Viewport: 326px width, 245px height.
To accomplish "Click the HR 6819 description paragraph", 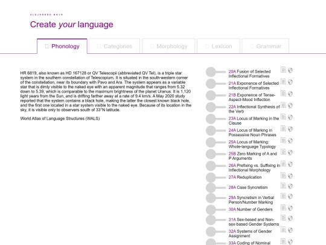I will pos(106,91).
